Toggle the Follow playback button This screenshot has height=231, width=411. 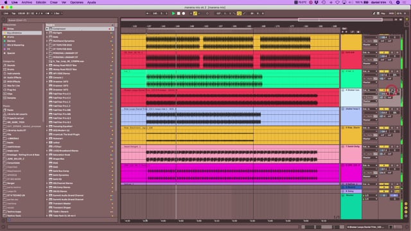(147, 13)
